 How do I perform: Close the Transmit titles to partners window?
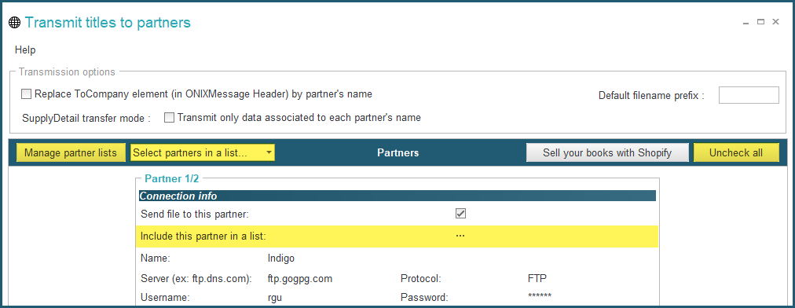click(775, 22)
